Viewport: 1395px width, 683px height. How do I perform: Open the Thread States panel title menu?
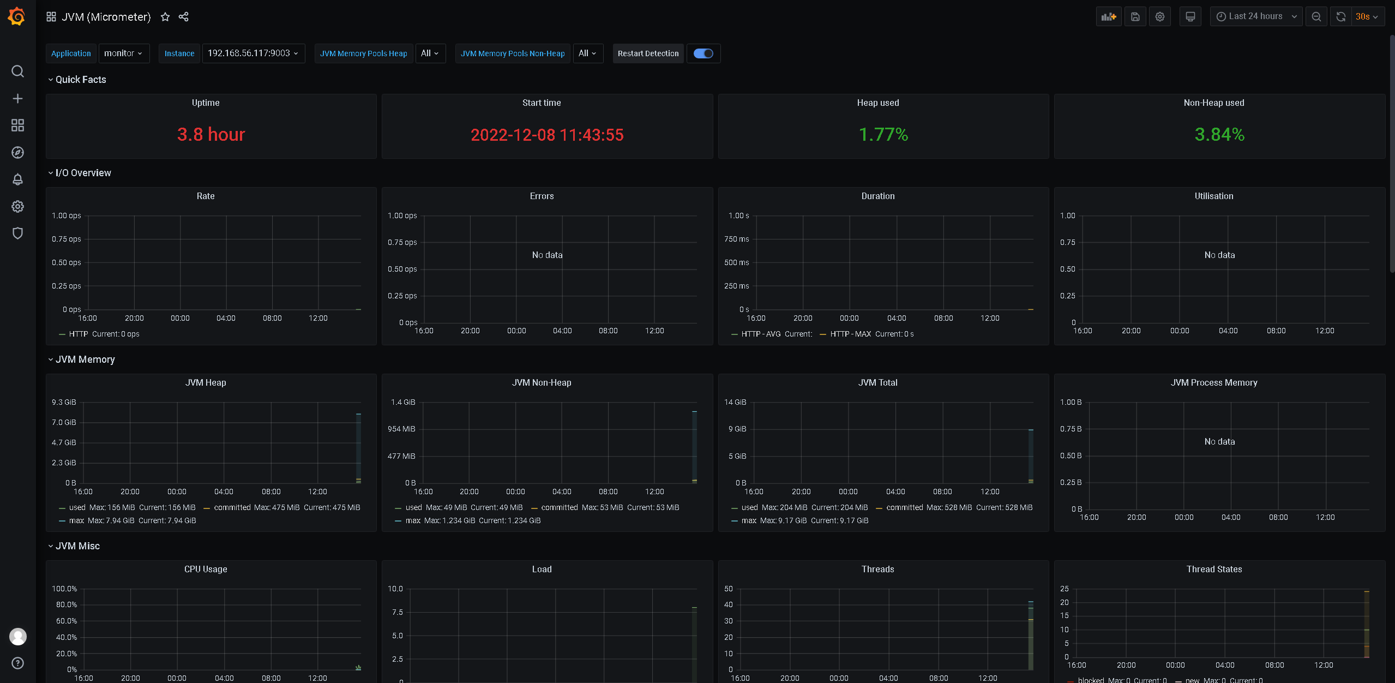(1214, 570)
